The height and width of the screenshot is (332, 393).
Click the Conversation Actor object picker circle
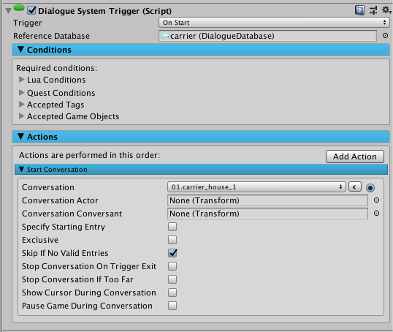pyautogui.click(x=376, y=200)
